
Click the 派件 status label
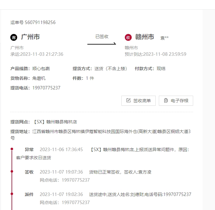[x=29, y=194]
